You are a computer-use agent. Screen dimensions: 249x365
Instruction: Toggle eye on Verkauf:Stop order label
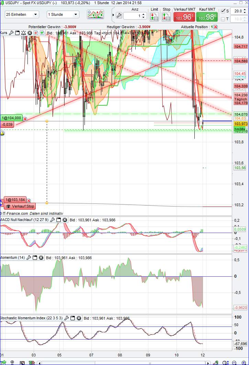pyautogui.click(x=8, y=207)
